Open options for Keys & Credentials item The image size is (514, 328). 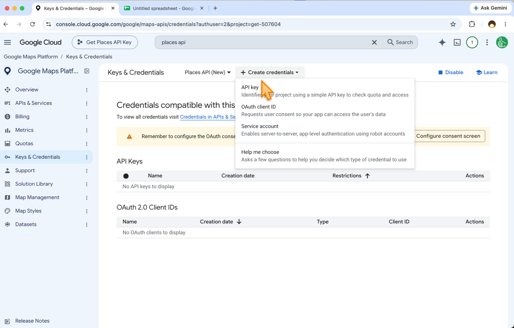(x=87, y=157)
